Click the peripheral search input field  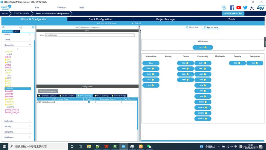tap(13, 27)
